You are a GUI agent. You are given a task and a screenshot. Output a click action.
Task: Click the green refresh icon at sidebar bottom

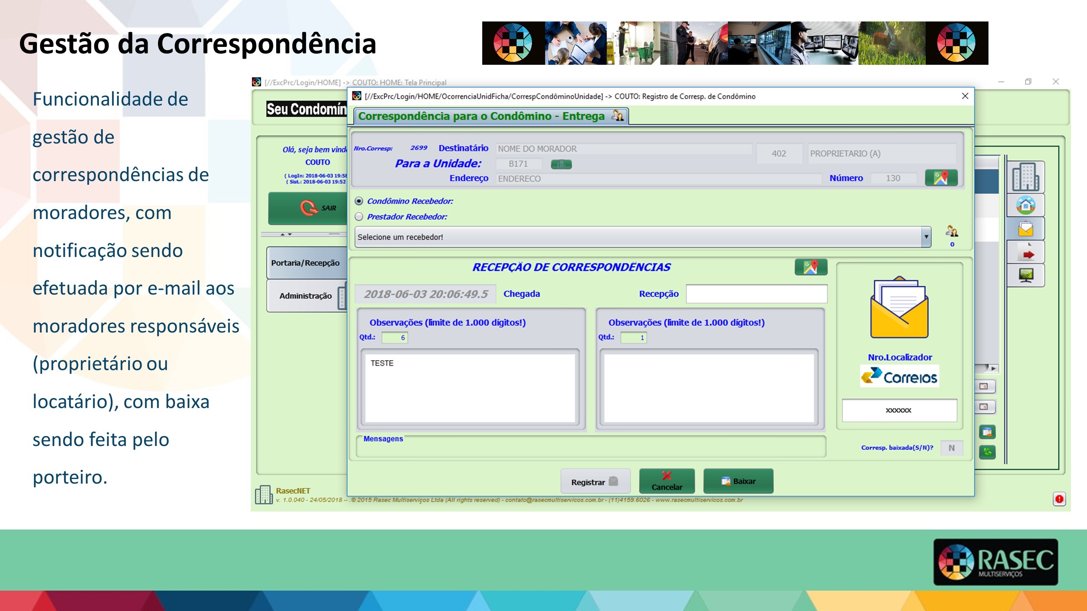pyautogui.click(x=987, y=452)
